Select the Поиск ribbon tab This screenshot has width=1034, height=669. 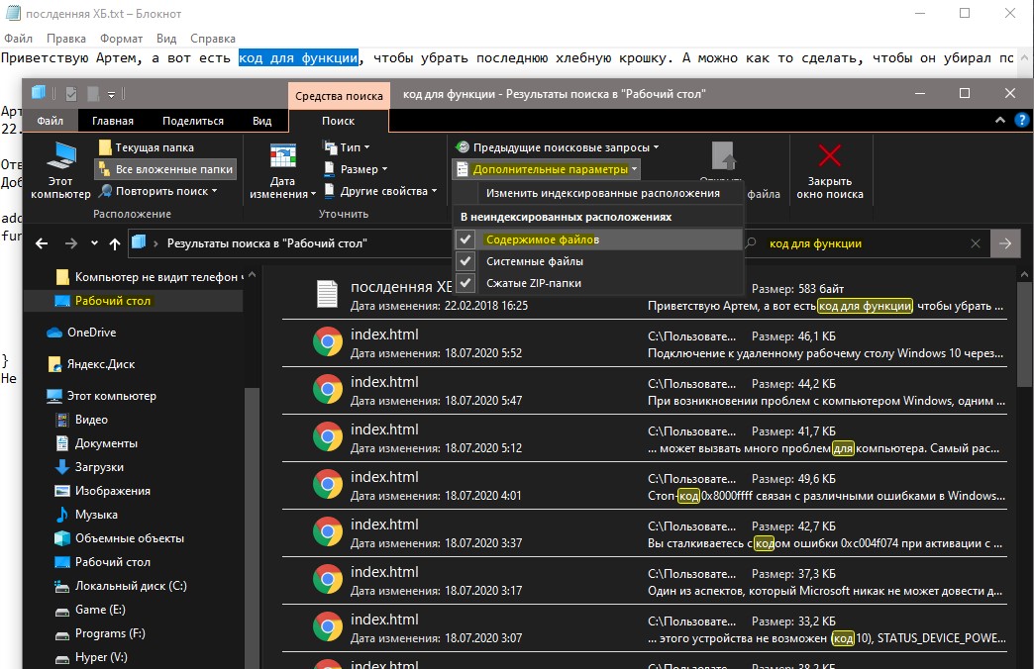(339, 121)
